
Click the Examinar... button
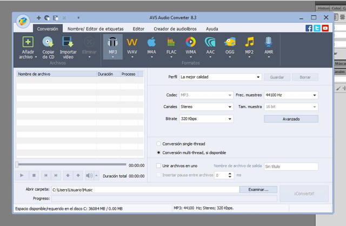click(258, 190)
